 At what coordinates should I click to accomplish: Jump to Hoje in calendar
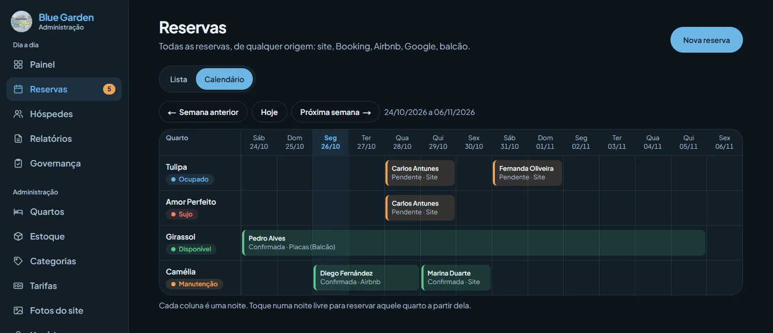click(x=269, y=112)
